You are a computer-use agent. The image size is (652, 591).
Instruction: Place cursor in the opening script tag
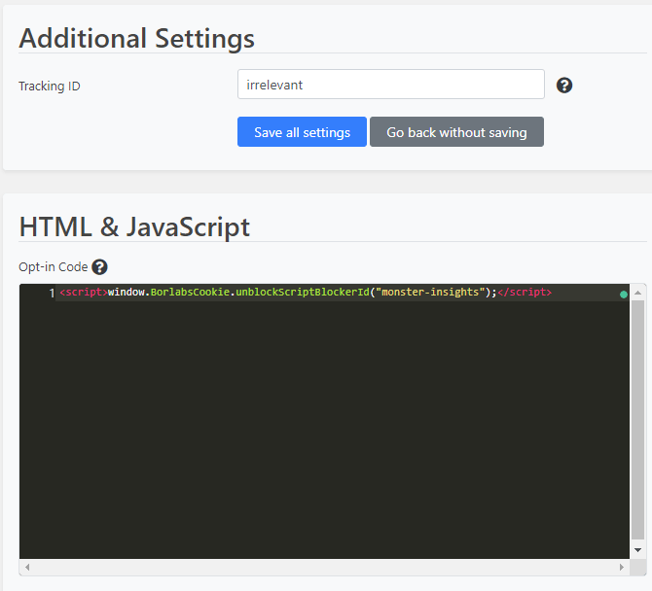[x=84, y=293]
